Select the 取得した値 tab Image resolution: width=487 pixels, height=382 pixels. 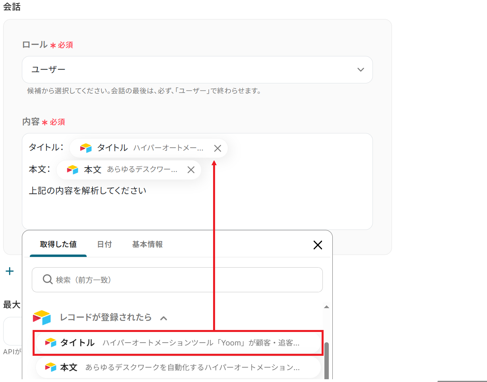coord(58,245)
